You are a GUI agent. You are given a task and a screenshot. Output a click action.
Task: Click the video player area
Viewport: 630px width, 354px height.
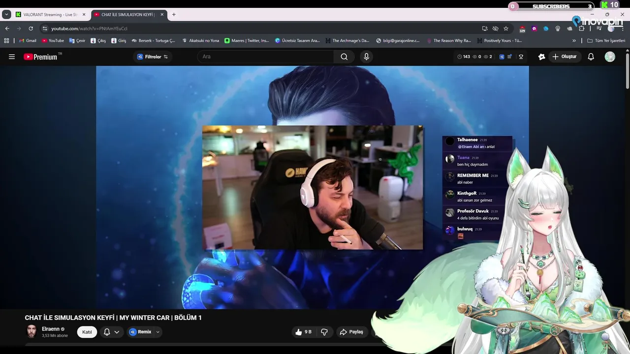[x=312, y=187]
